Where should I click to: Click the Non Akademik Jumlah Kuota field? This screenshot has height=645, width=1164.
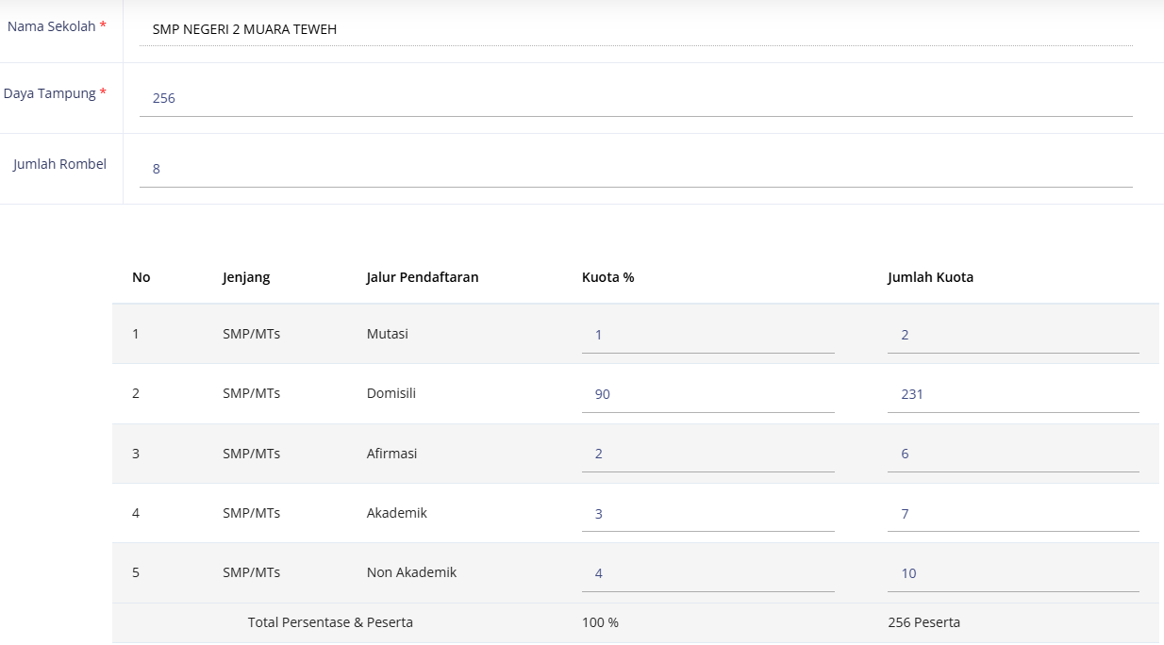pos(1012,573)
